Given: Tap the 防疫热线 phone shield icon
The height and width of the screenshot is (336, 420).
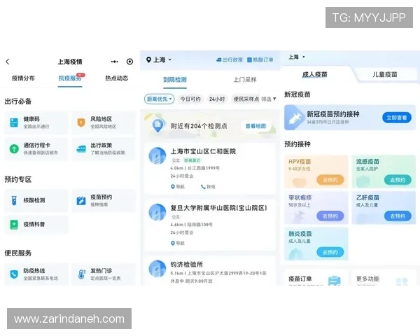Looking at the screenshot, I should [x=14, y=274].
